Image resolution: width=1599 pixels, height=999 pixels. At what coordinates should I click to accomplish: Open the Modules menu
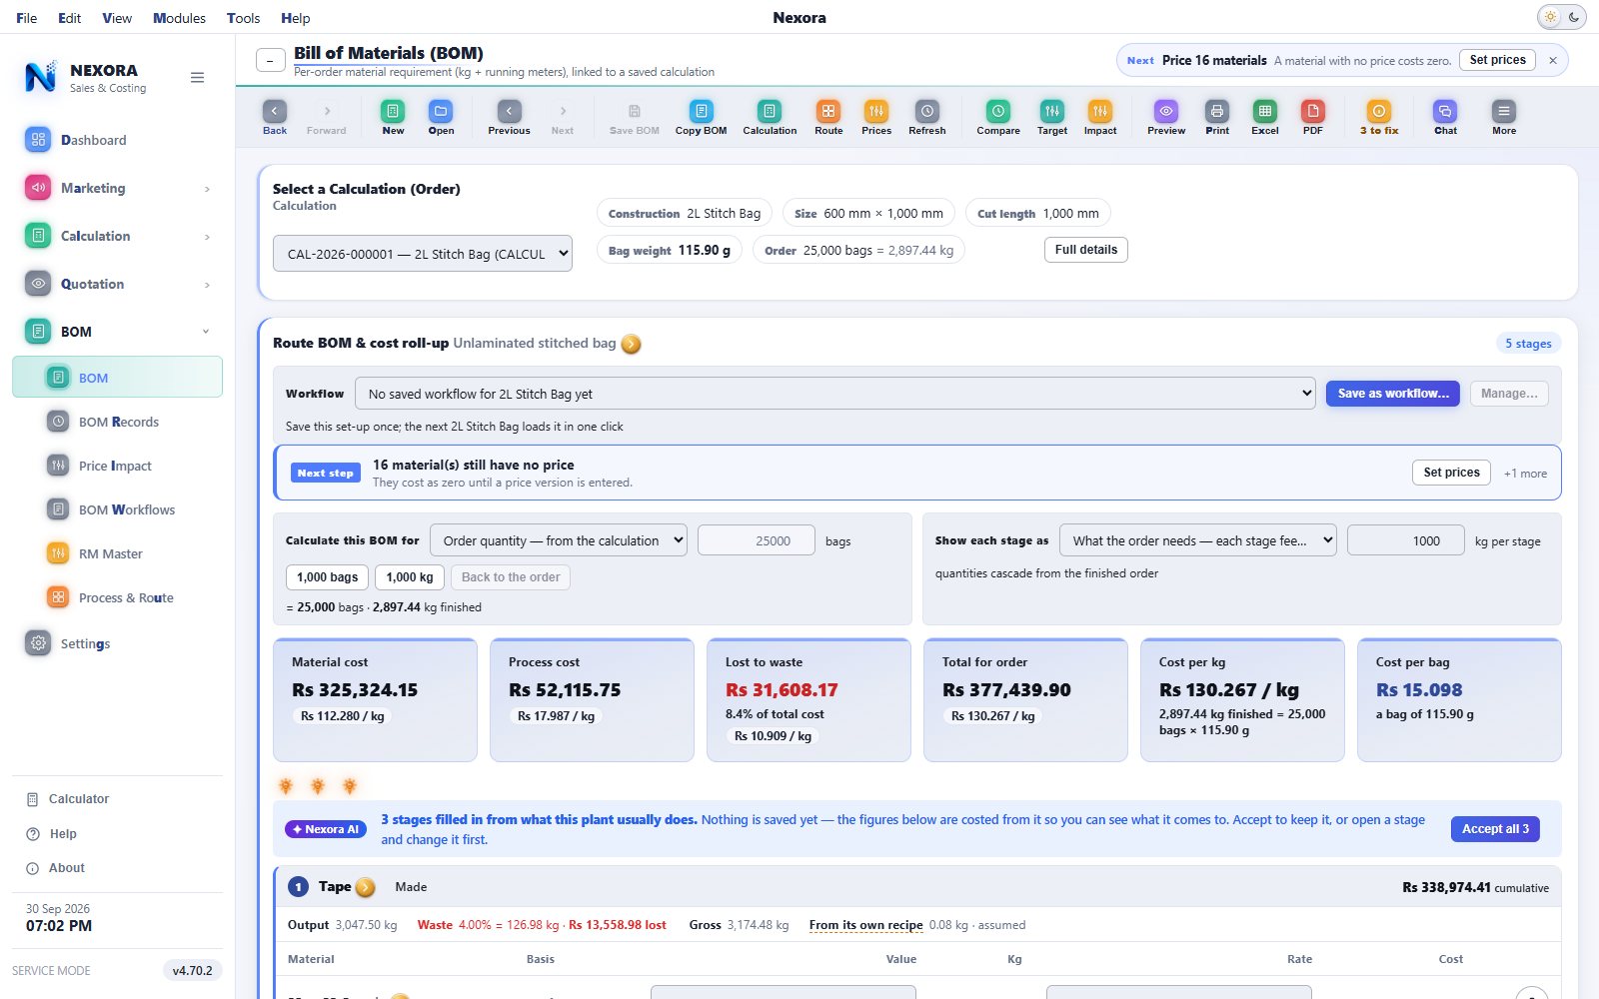(x=179, y=18)
